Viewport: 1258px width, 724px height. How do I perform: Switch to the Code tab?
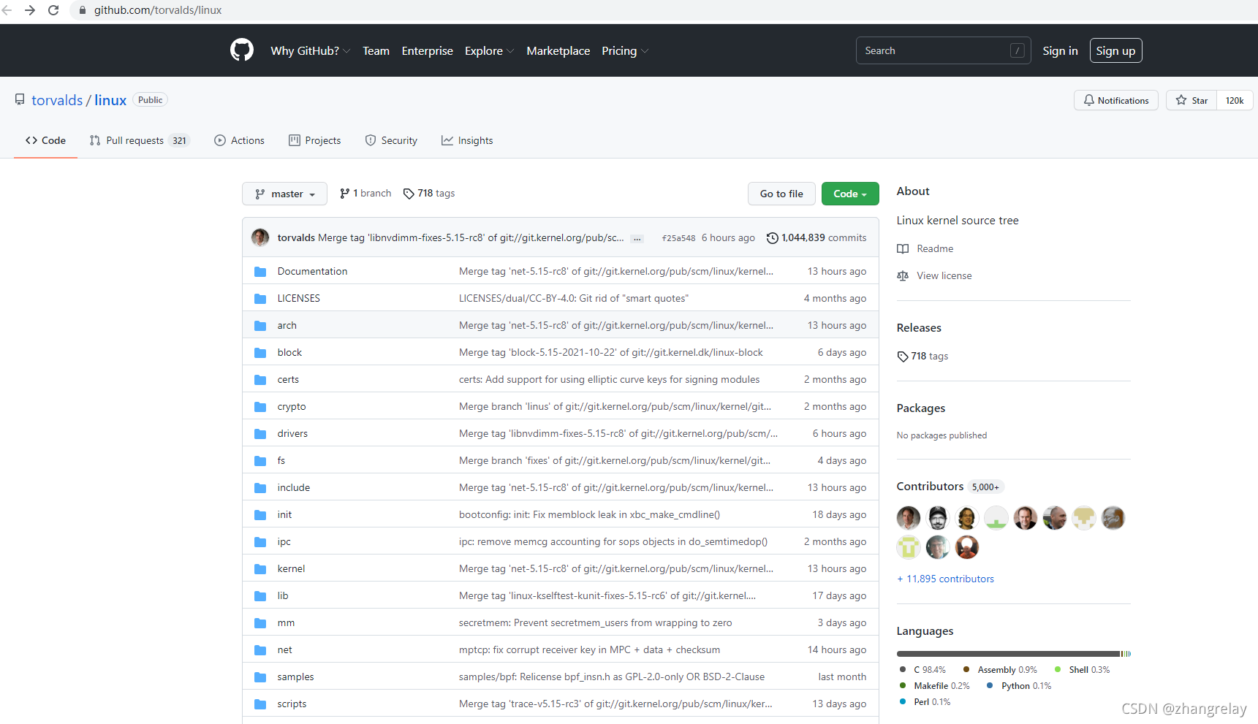click(45, 140)
